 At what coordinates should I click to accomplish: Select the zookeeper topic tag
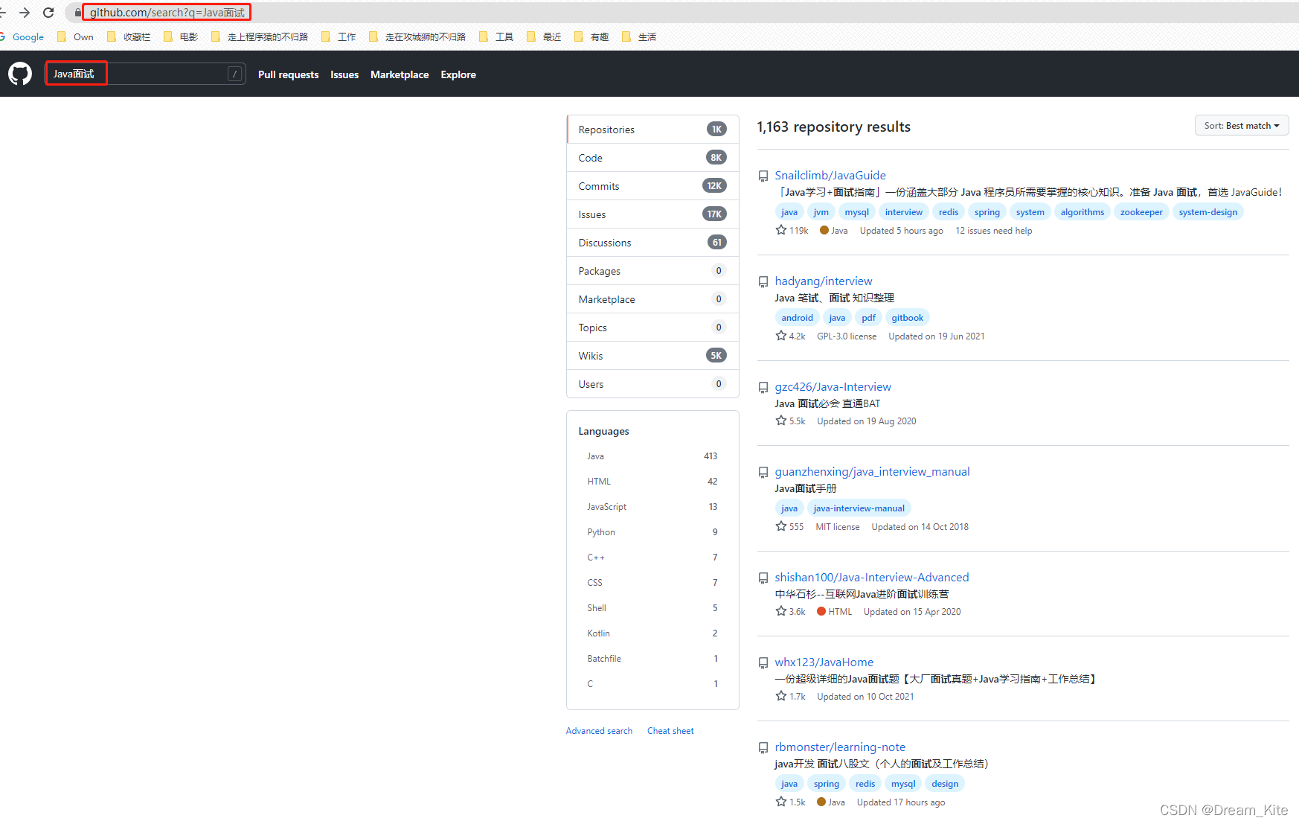1141,212
